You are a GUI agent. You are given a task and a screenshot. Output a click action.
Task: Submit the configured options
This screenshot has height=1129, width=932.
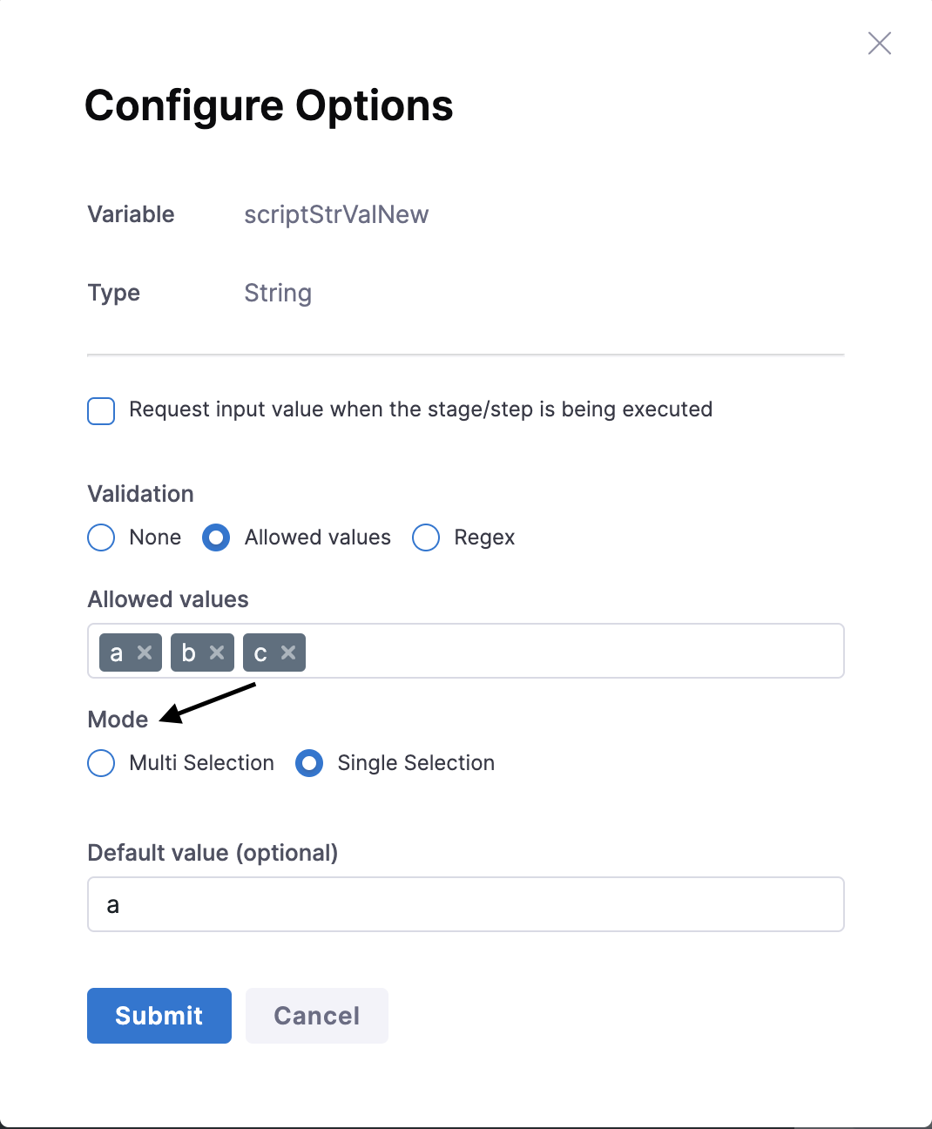point(159,1016)
